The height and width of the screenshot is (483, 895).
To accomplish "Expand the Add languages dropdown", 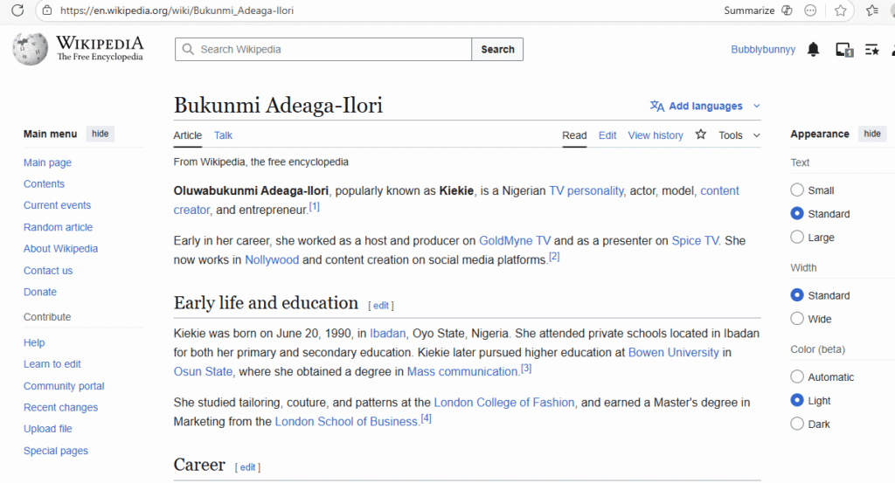I will point(705,107).
